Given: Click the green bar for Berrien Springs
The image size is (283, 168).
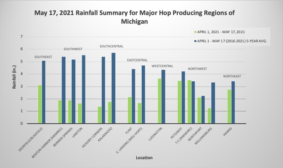Looking at the screenshot, I should (x=70, y=112).
